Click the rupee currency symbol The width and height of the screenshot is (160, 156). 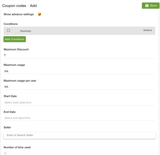[5, 55]
